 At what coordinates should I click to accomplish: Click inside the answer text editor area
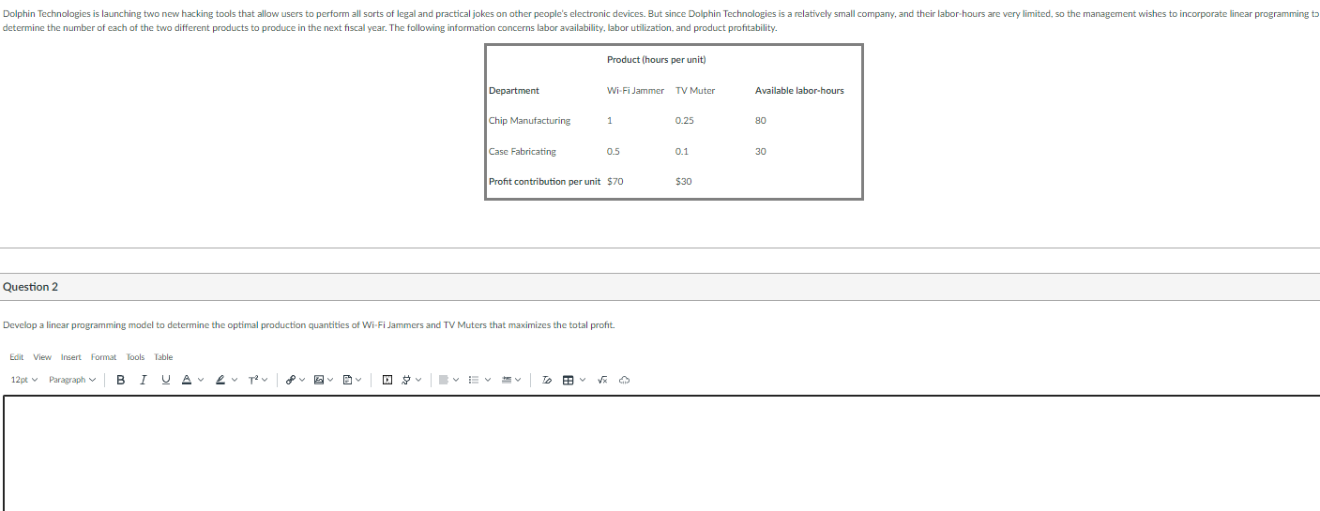pos(661,454)
